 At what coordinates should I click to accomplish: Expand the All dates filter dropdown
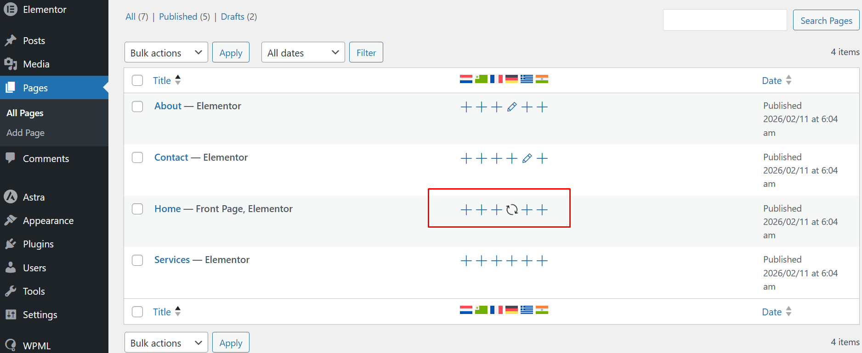pyautogui.click(x=303, y=52)
